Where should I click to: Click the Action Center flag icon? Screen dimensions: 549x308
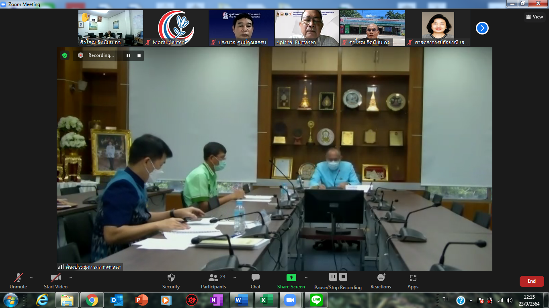[481, 300]
